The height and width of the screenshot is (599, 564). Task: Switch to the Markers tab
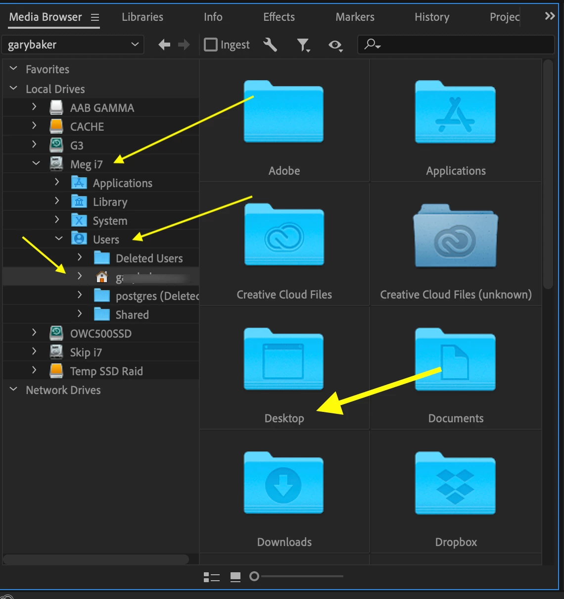[x=355, y=17]
